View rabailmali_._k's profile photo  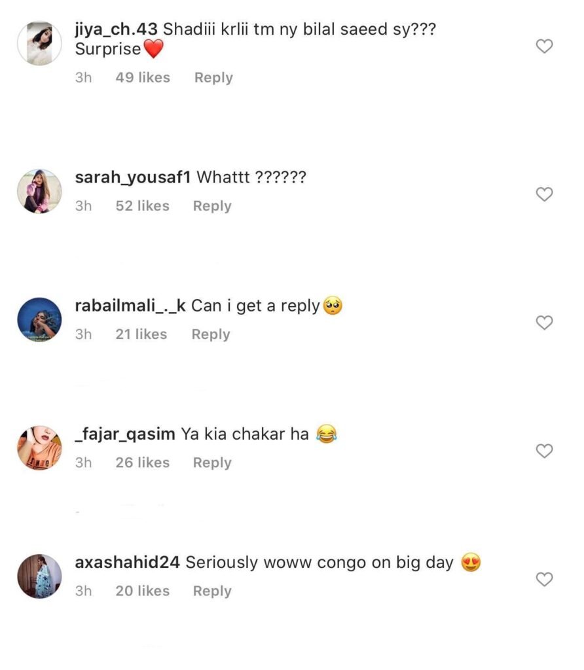39,319
